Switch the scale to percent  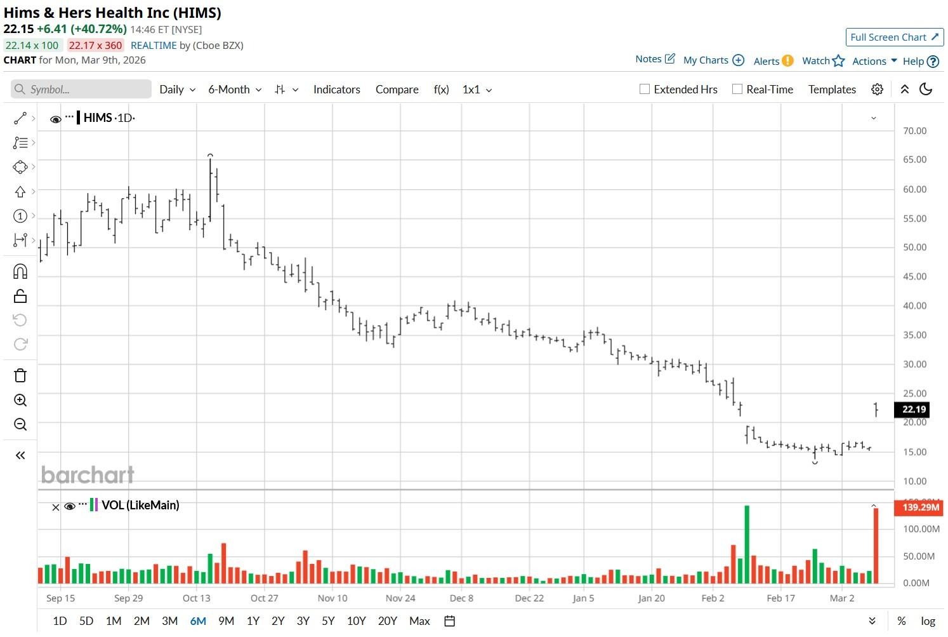tap(902, 621)
